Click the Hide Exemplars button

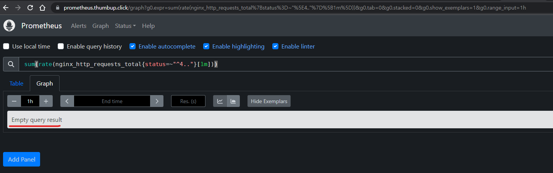269,101
